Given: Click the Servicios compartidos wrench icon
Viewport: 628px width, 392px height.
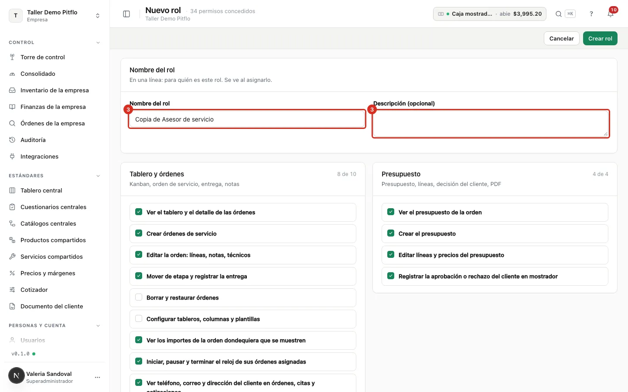Looking at the screenshot, I should (12, 257).
